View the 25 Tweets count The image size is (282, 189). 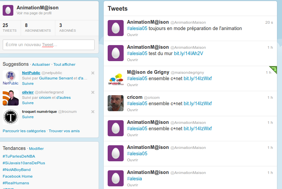(10, 28)
